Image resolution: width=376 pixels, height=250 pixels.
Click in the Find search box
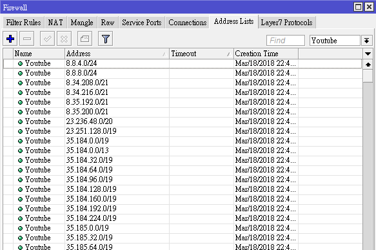point(286,41)
